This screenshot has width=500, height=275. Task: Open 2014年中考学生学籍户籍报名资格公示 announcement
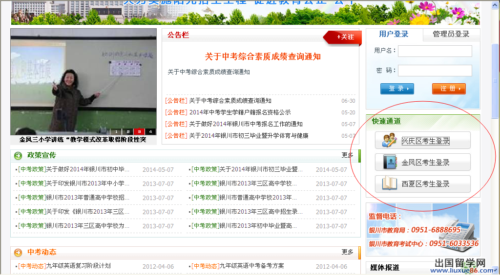tap(239, 112)
